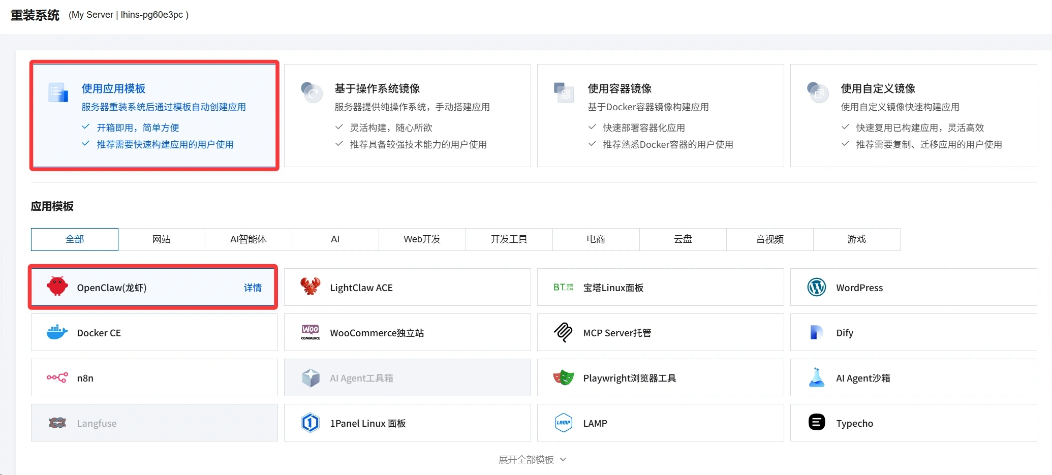Select the 基于操作系统镜像 option heading
This screenshot has width=1052, height=475.
coord(377,88)
